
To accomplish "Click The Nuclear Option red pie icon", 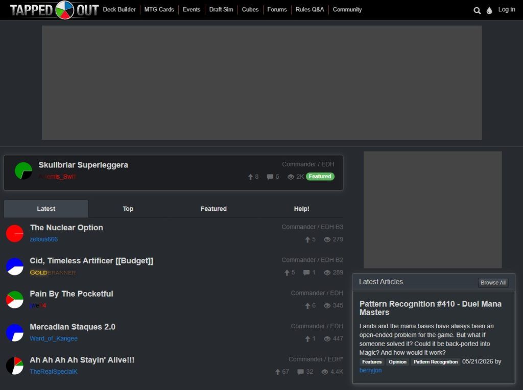I will [15, 233].
